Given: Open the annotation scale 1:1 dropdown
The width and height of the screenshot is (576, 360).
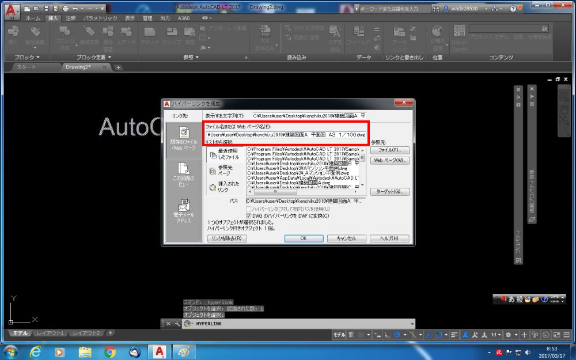Looking at the screenshot, I should click(x=497, y=335).
